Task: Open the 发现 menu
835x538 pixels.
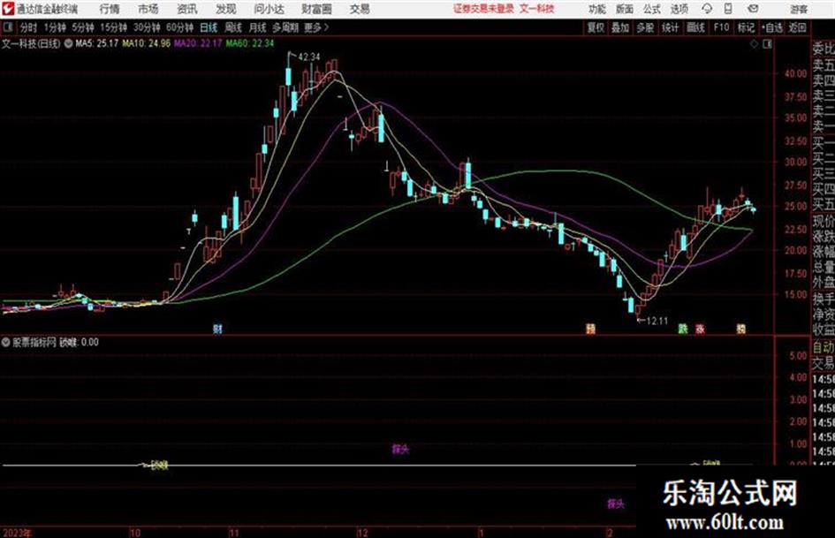Action: click(226, 9)
